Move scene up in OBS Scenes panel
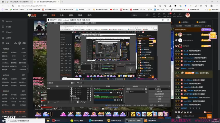 55,102
